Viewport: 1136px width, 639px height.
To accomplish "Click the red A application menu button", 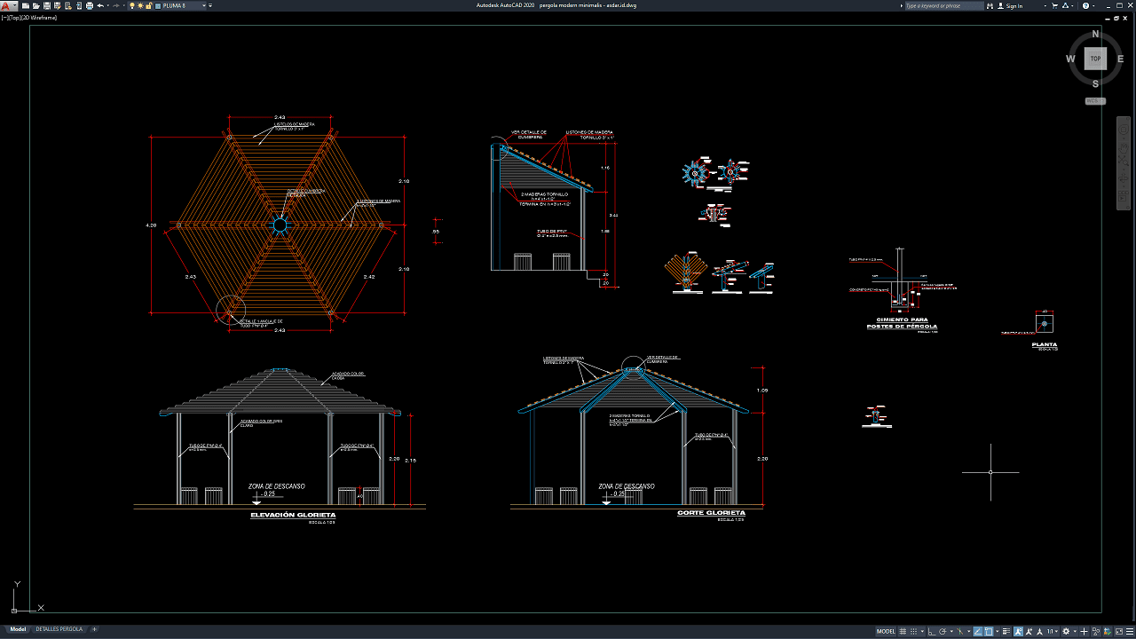I will coord(5,5).
